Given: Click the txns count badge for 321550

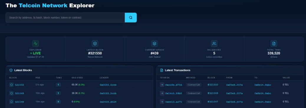Looking at the screenshot, I should pyautogui.click(x=58, y=85).
